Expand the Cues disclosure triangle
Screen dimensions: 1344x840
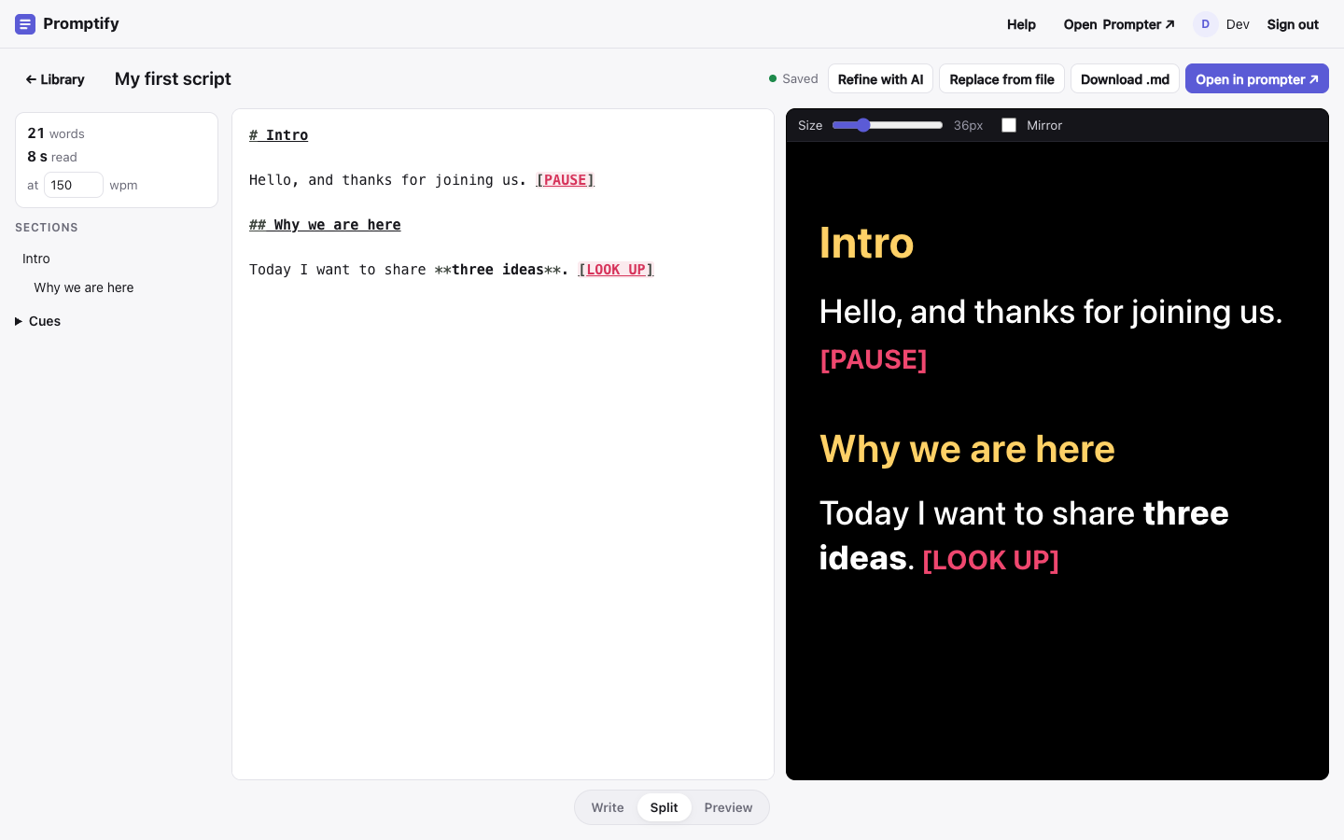click(x=19, y=321)
